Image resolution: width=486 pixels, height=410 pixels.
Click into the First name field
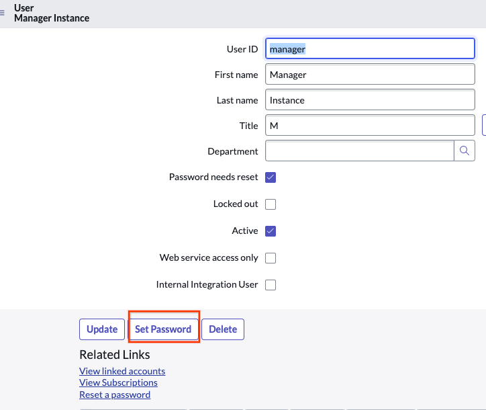click(370, 75)
